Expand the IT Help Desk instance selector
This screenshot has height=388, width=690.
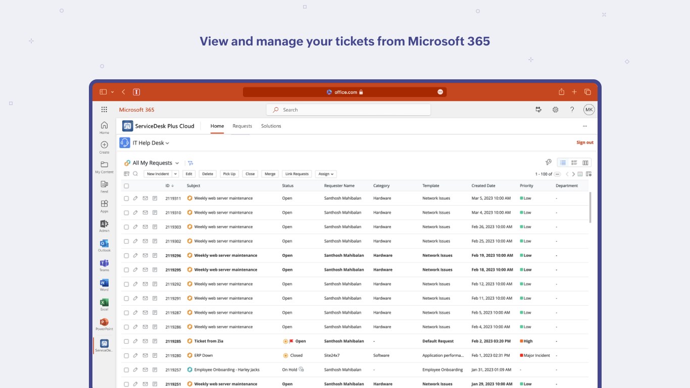[167, 143]
